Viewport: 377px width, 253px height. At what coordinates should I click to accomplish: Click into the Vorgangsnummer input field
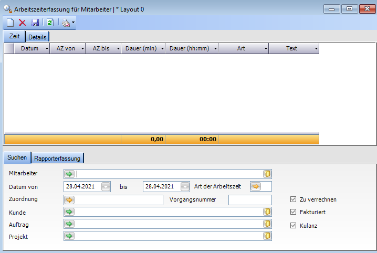pos(250,199)
